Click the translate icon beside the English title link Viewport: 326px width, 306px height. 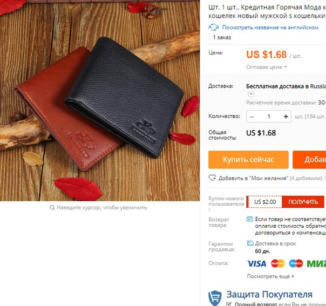[214, 27]
